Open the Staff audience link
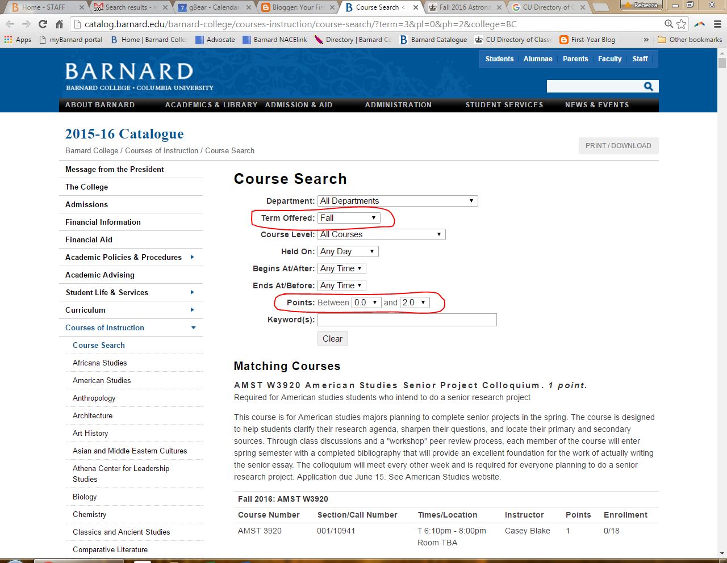This screenshot has height=563, width=727. [x=640, y=59]
